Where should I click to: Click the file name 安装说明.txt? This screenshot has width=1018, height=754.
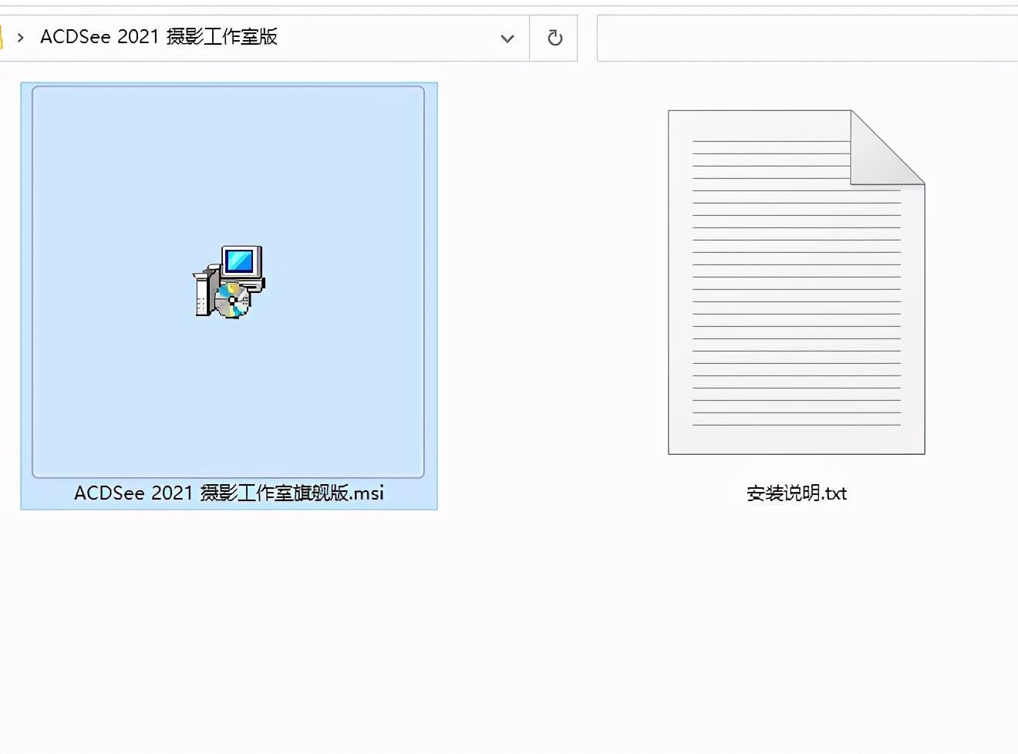(797, 493)
